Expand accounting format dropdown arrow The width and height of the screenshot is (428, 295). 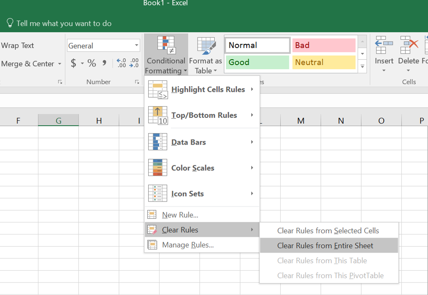pyautogui.click(x=82, y=64)
